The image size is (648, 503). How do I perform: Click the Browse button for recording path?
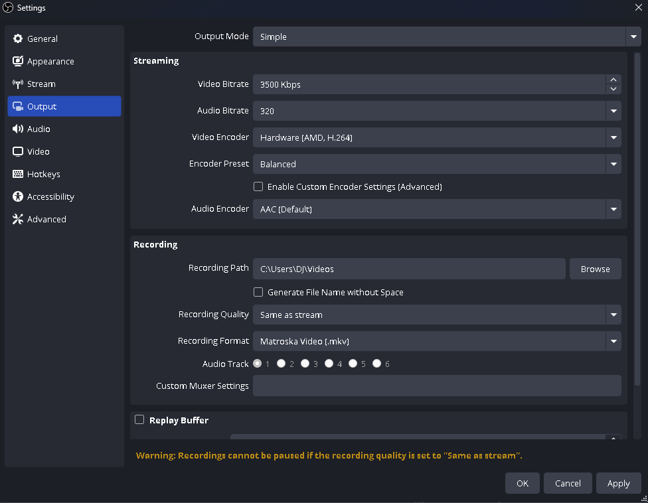tap(595, 269)
